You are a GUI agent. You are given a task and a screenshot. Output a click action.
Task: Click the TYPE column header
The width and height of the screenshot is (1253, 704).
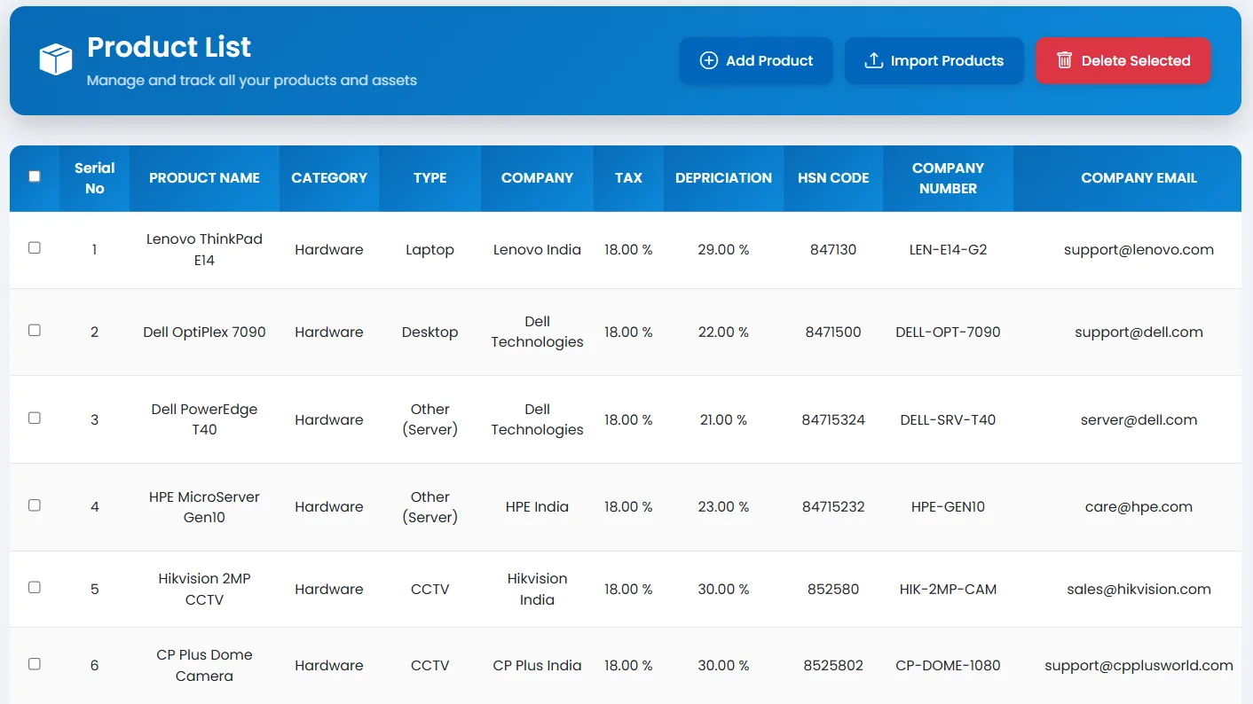[x=430, y=178]
